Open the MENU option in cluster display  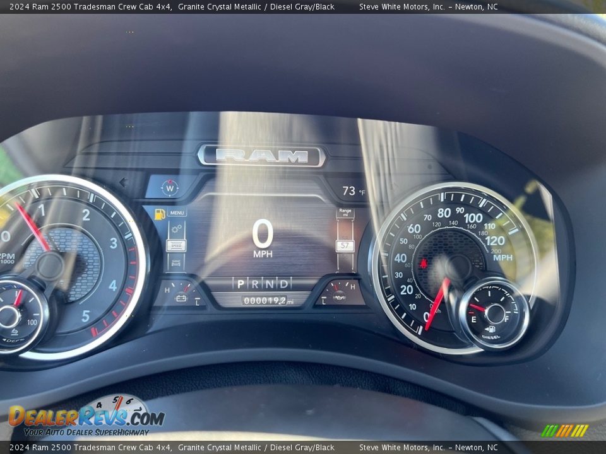click(x=177, y=212)
